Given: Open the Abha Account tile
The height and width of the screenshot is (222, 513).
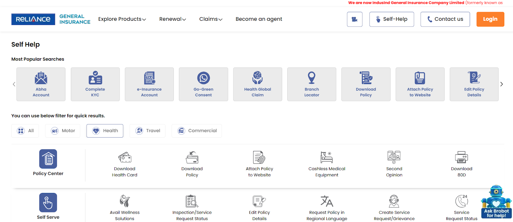Looking at the screenshot, I should (41, 84).
